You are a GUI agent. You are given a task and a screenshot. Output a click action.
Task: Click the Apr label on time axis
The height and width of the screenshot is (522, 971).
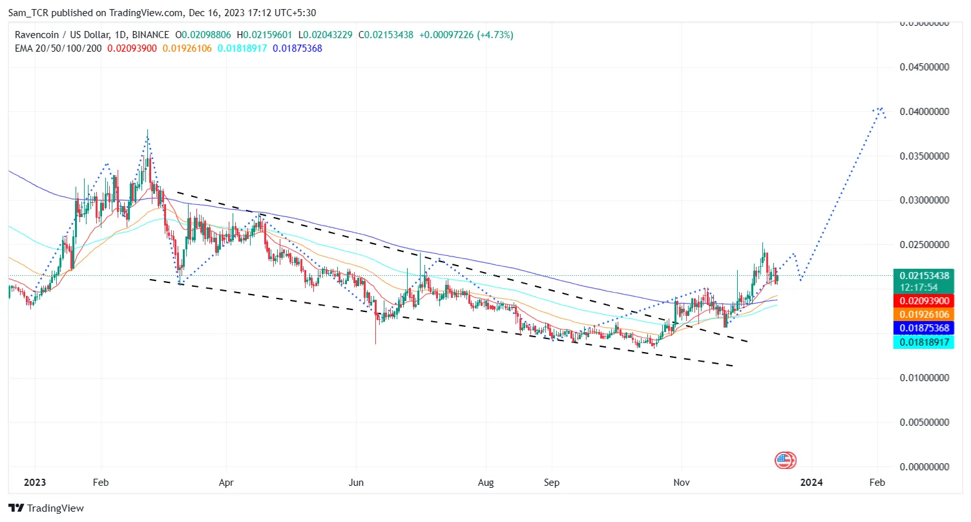coord(227,482)
